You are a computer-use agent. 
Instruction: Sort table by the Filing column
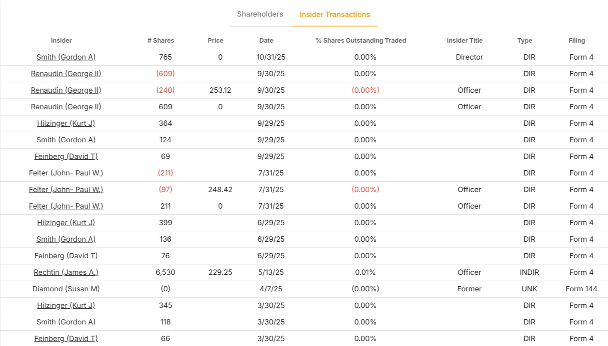click(x=577, y=41)
